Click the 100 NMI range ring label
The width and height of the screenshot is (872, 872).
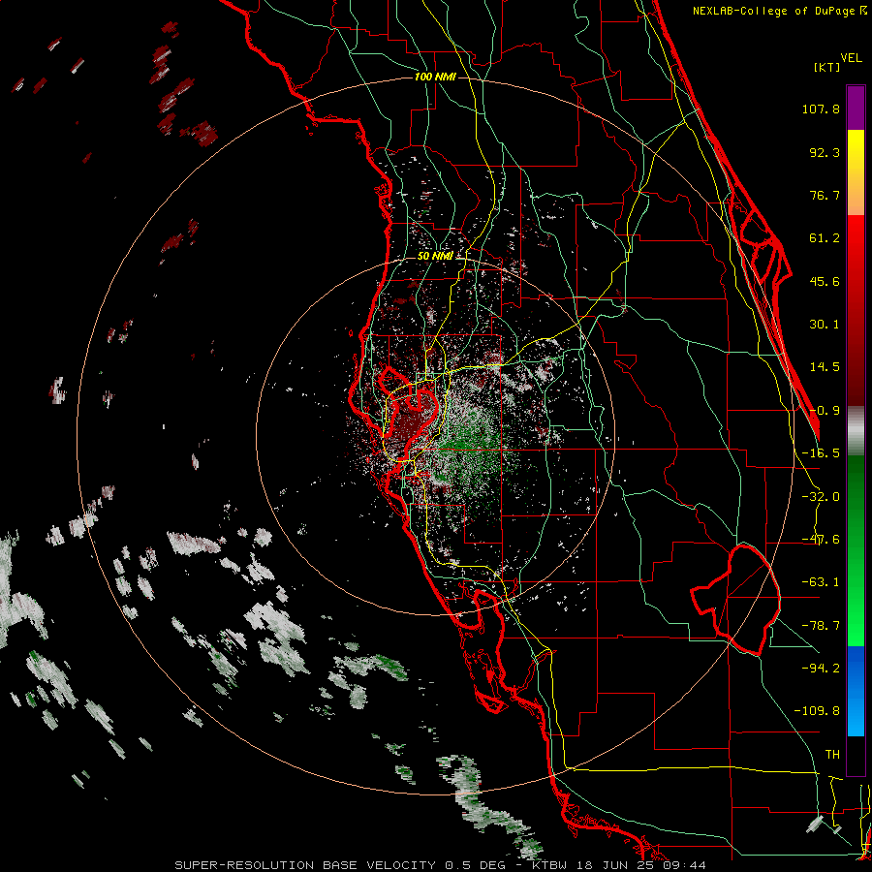(x=435, y=77)
